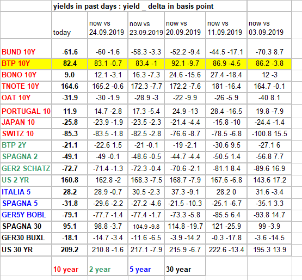Select GER30 BUXL today value -18.1
This screenshot has width=302, height=280.
[70, 238]
